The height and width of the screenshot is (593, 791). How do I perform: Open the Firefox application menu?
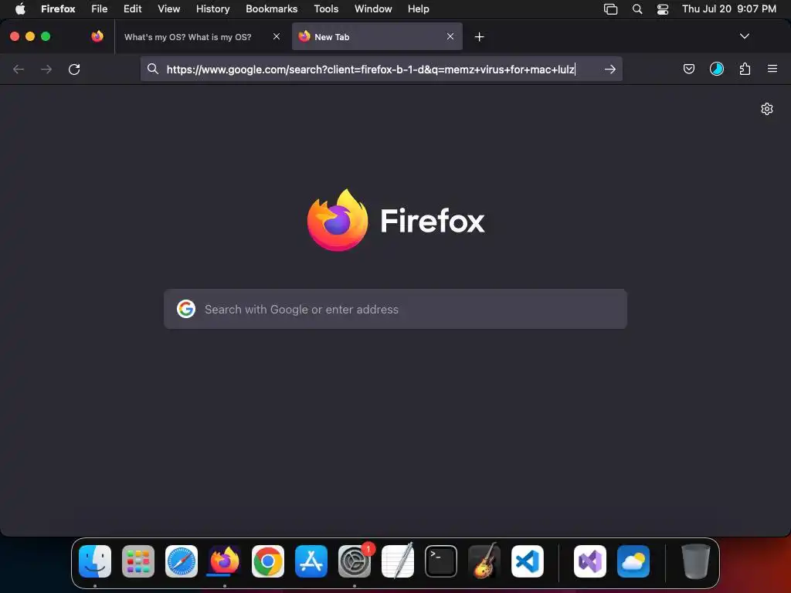tap(58, 8)
